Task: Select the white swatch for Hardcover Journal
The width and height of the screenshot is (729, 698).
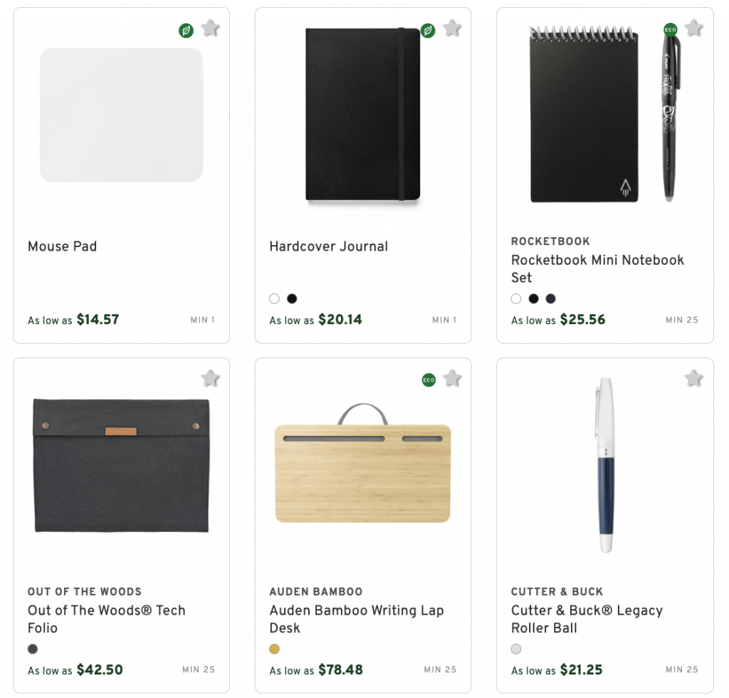Action: coord(274,298)
